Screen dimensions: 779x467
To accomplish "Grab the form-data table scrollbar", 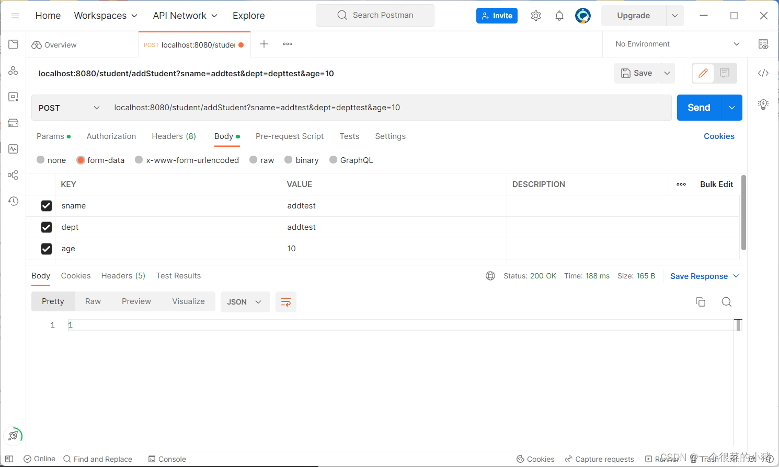I will [x=743, y=213].
